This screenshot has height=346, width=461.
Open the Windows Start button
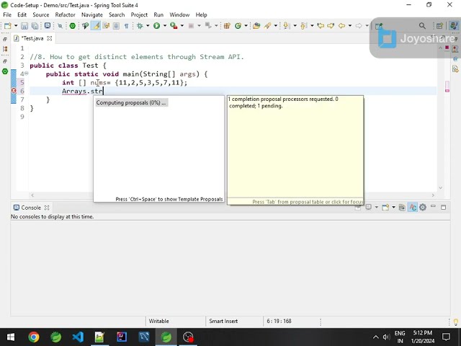point(11,337)
